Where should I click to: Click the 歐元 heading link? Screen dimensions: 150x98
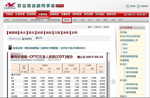[31, 33]
